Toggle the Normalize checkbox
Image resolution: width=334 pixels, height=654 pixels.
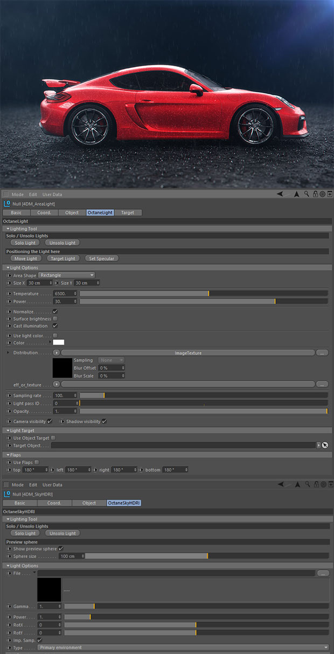[55, 312]
